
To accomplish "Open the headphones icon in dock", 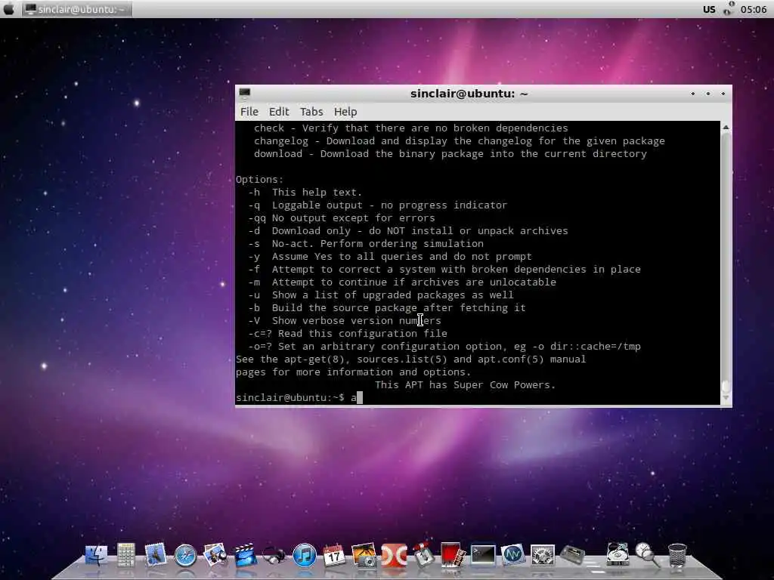I will tap(274, 555).
